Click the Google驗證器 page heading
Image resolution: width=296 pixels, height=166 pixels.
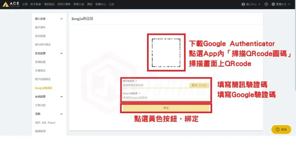pyautogui.click(x=82, y=19)
